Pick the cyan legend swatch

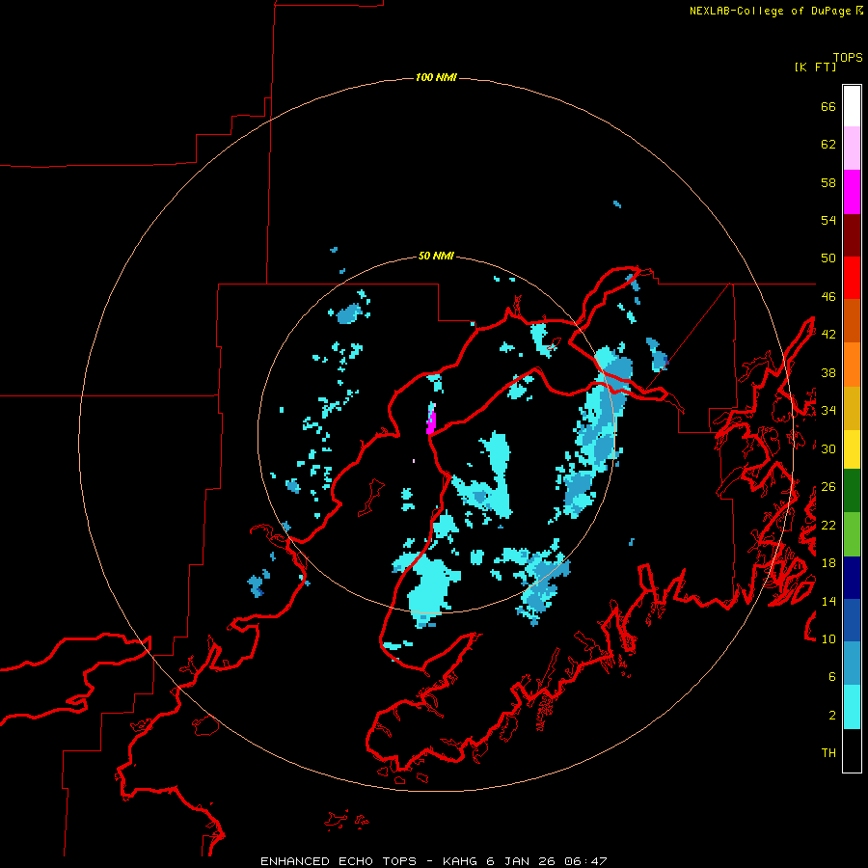click(x=852, y=707)
